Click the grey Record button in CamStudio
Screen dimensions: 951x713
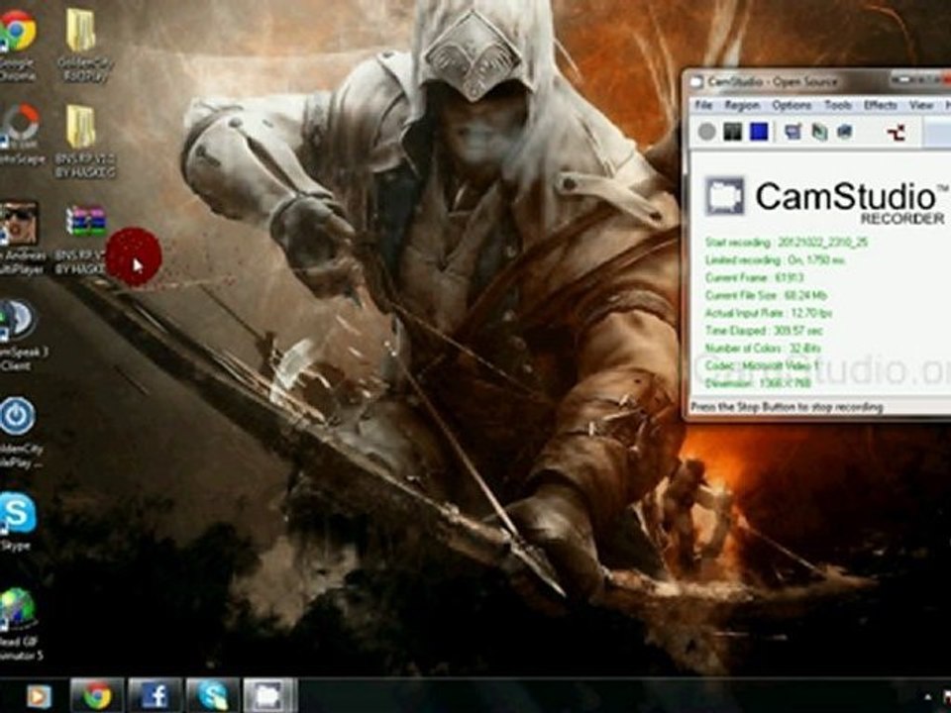point(706,132)
